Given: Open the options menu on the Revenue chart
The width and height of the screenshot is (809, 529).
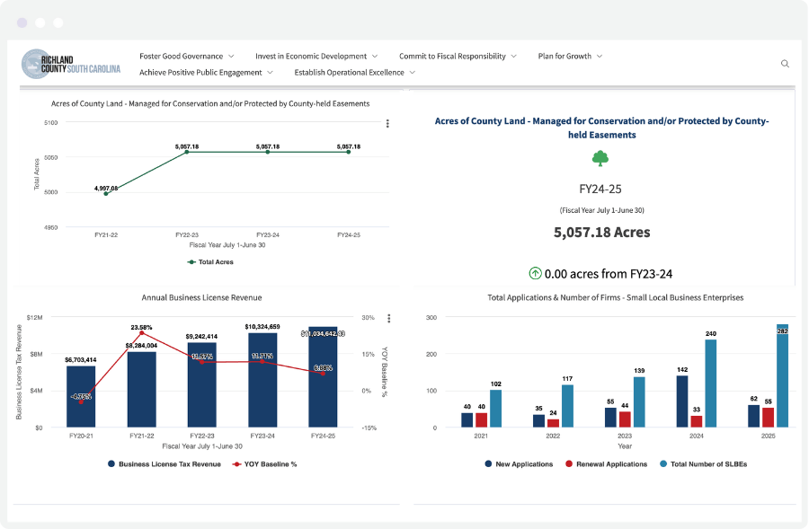Looking at the screenshot, I should click(387, 318).
